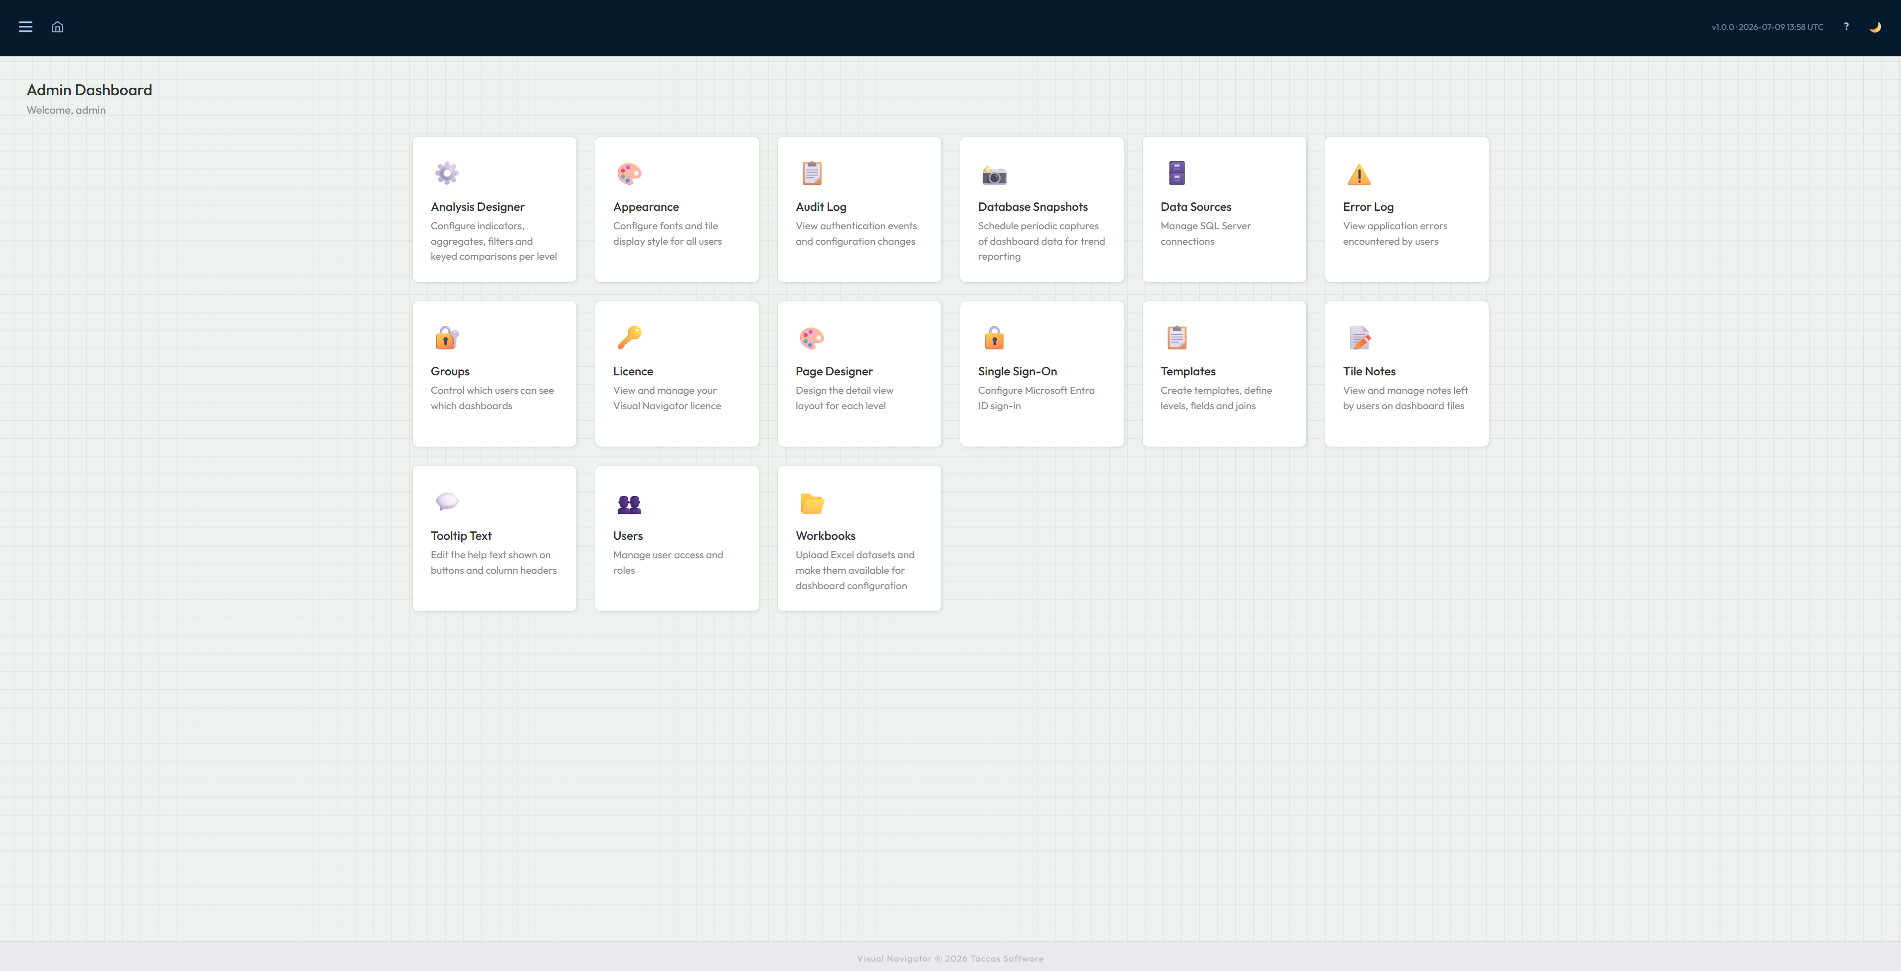Toggle dark mode with moon icon
Viewport: 1901px width, 971px height.
[1875, 27]
